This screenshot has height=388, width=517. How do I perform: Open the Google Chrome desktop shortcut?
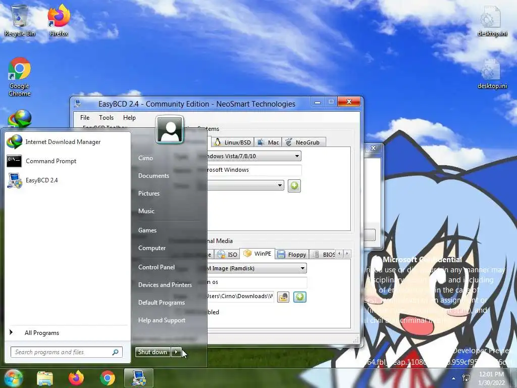pos(20,77)
